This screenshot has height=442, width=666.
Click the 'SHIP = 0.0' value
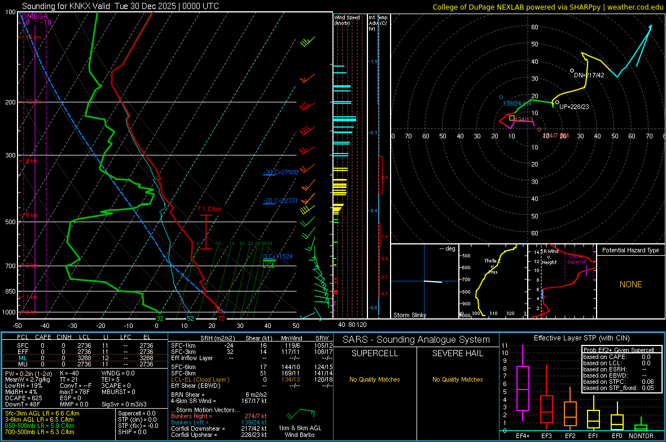coord(132,432)
